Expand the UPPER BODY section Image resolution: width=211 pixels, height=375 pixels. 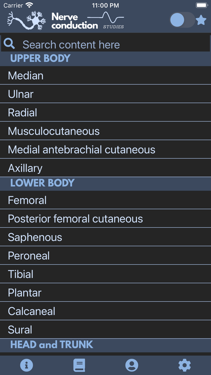(40, 58)
